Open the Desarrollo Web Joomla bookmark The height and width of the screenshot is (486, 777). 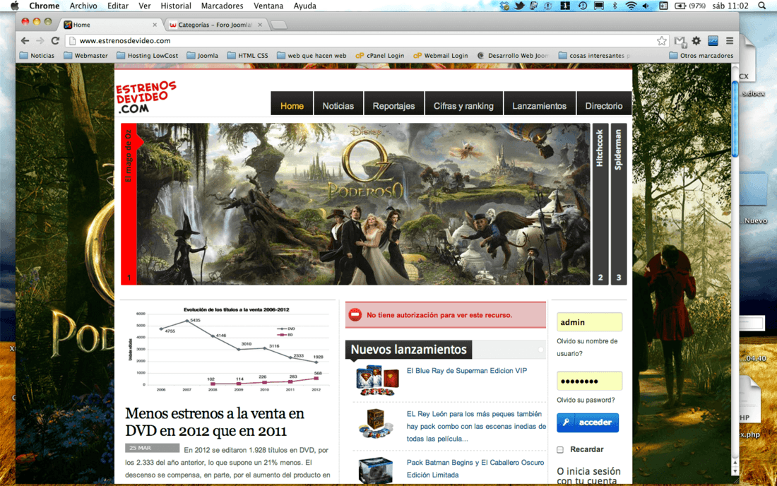(x=513, y=56)
